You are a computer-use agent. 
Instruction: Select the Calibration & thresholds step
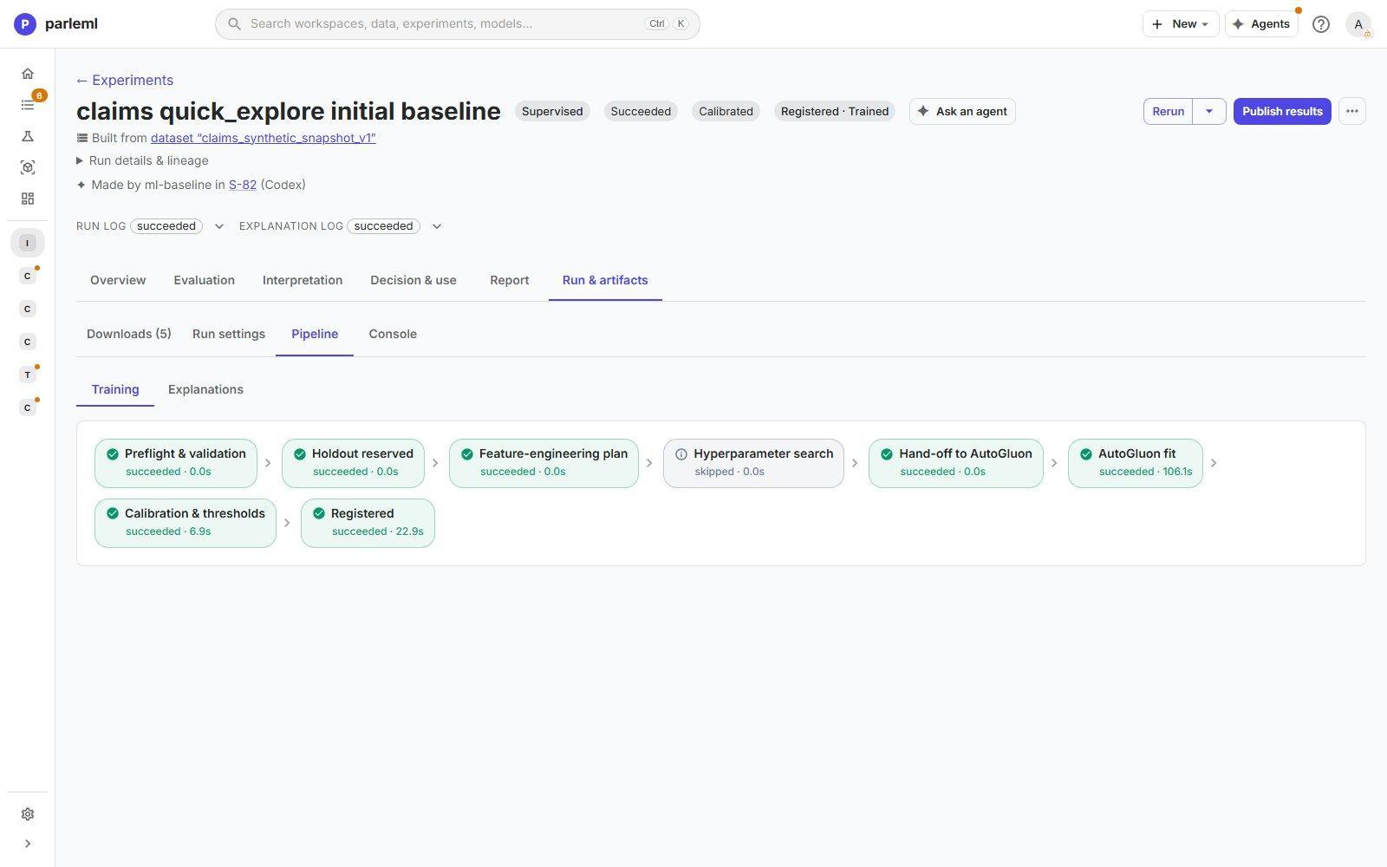(x=186, y=523)
